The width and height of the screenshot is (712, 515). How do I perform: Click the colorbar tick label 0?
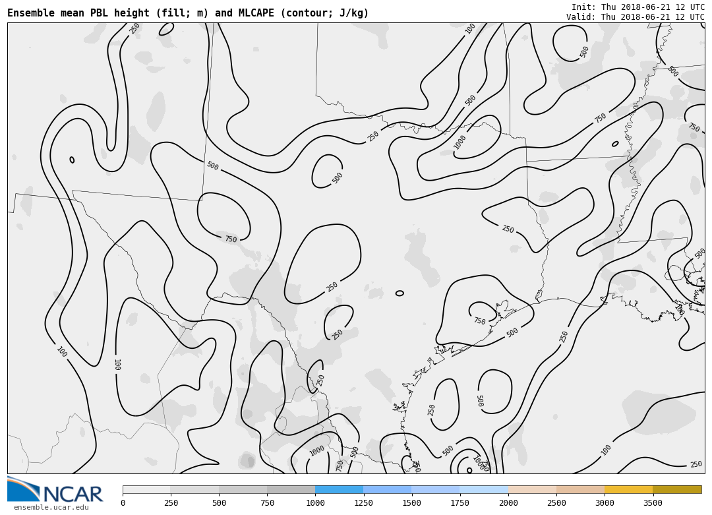click(x=123, y=503)
